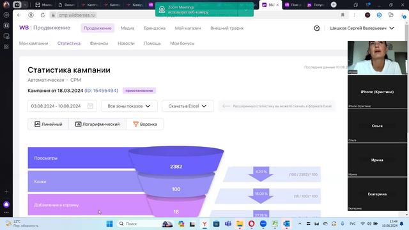Open the Брендзона menu item
Viewport: 409px width, 230px height.
click(x=155, y=28)
